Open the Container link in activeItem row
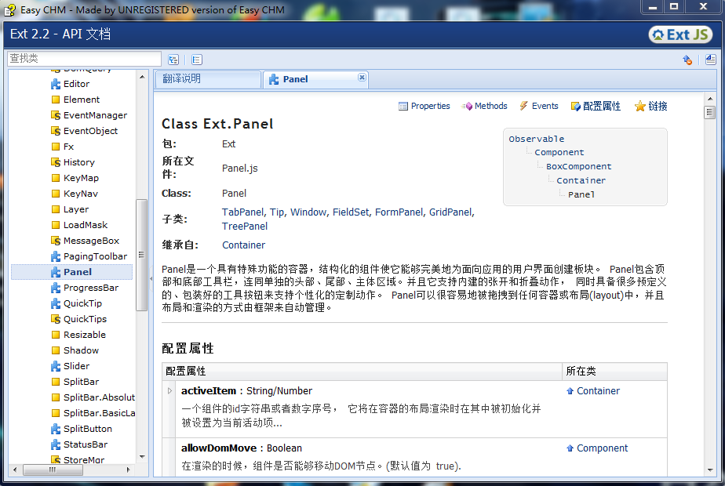725x486 pixels. [598, 391]
